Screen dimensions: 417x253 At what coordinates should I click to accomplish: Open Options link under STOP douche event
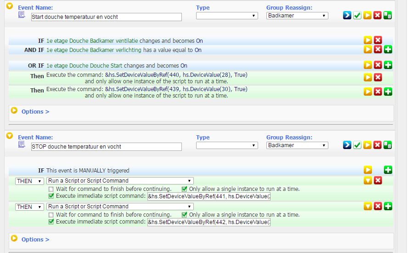coord(35,239)
